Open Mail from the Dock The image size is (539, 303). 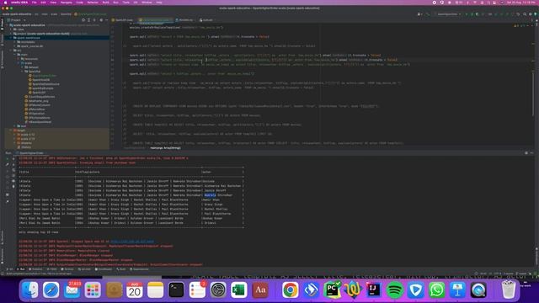click(x=72, y=290)
